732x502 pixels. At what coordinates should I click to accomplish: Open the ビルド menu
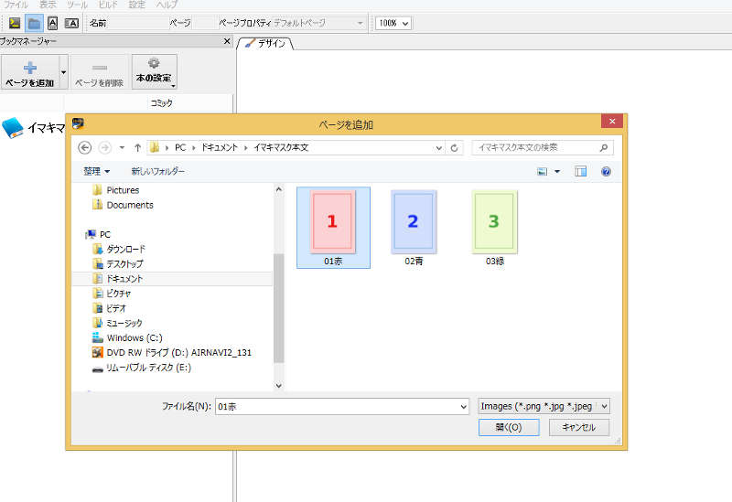point(108,5)
